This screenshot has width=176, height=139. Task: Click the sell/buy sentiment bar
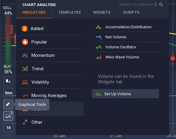8,40
